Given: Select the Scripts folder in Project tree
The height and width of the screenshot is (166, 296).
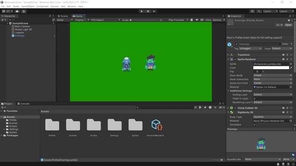Looking at the screenshot, I should pyautogui.click(x=13, y=126).
